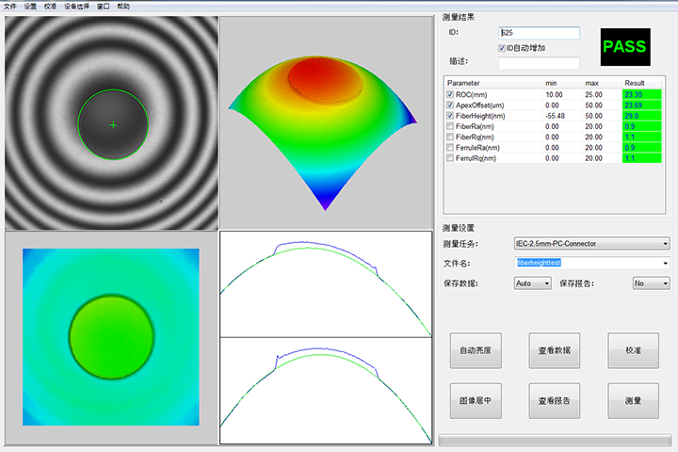Select the ROC min value 10.00
The width and height of the screenshot is (678, 452).
[554, 94]
